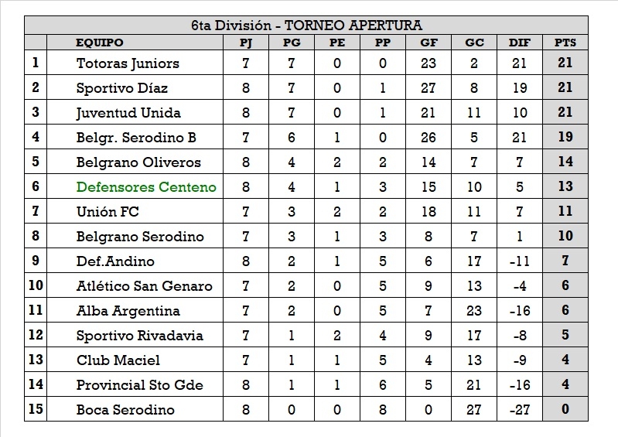Viewport: 618px width, 437px height.
Task: Select the GF column header
Action: [428, 43]
